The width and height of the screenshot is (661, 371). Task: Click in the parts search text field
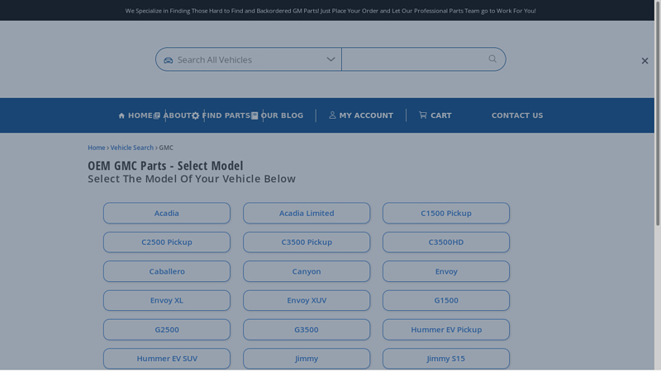tap(413, 59)
